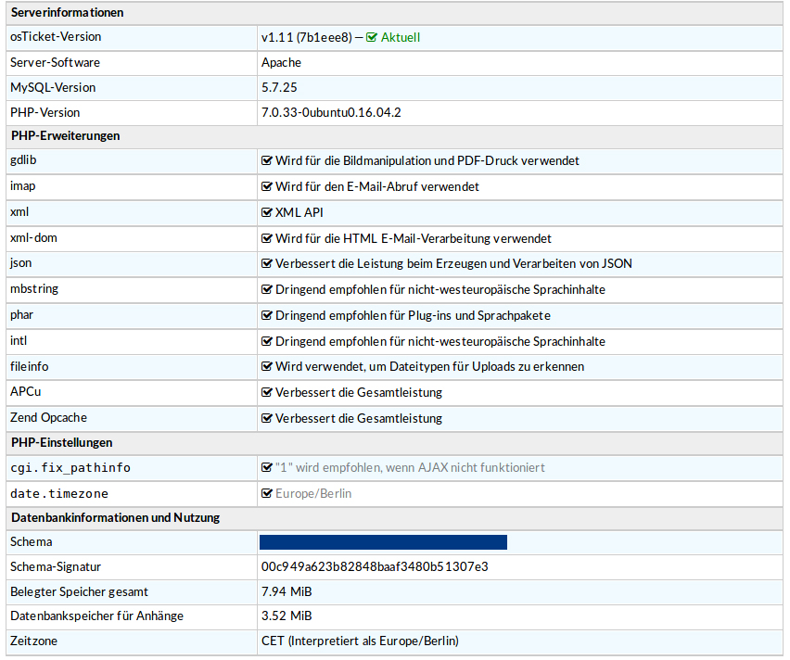The image size is (790, 660).
Task: Click the Bildmanipulation und PDF-Druck description
Action: point(427,160)
